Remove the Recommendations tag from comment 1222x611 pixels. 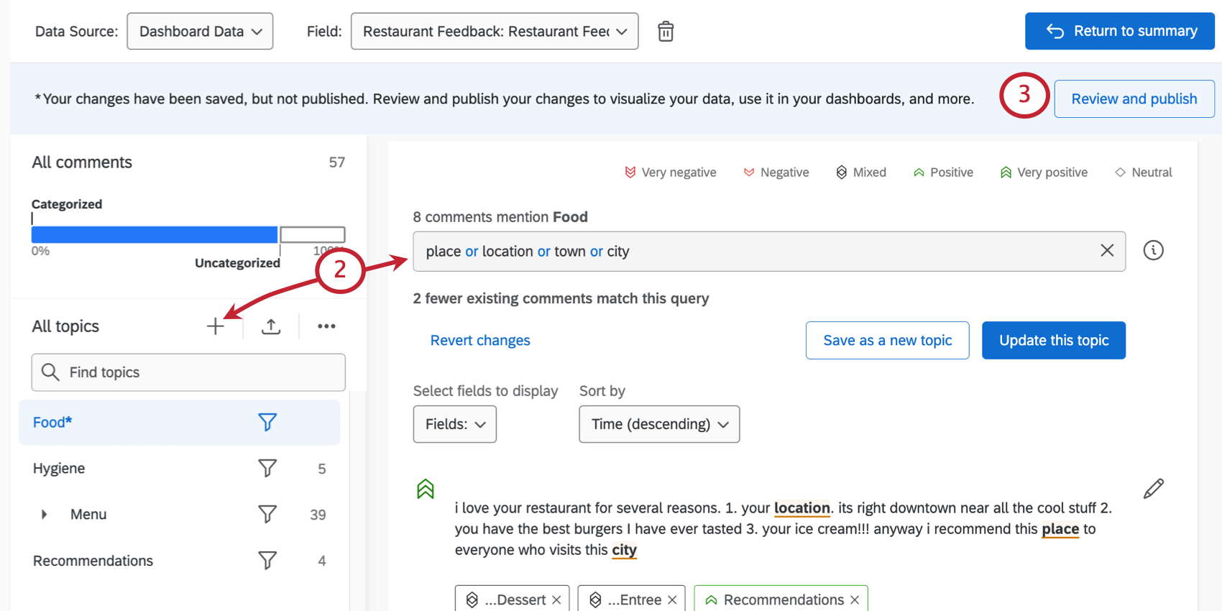pyautogui.click(x=855, y=600)
